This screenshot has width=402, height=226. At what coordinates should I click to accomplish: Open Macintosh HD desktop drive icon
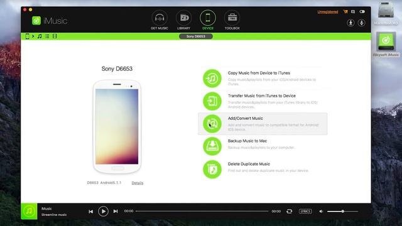(386, 14)
